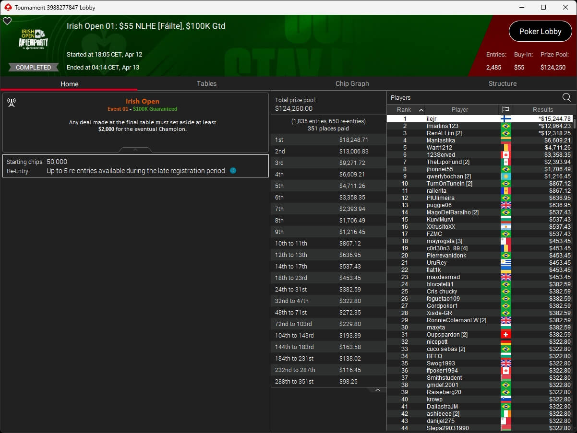Collapse the Irish Open info panel
577x433 pixels.
[x=135, y=150]
